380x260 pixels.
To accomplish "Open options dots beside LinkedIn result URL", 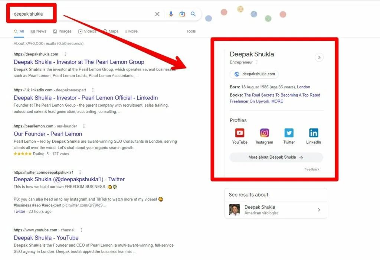I will click(93, 90).
